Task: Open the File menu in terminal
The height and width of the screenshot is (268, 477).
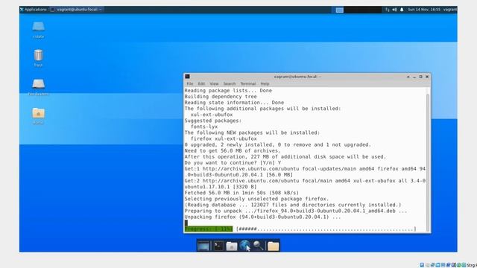Action: 190,83
